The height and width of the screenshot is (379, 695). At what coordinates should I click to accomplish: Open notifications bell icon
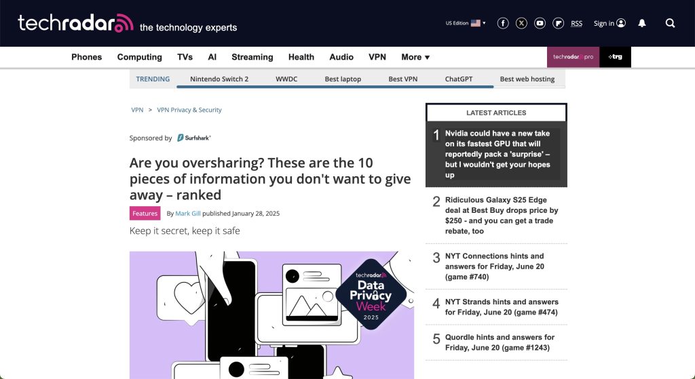pyautogui.click(x=642, y=23)
